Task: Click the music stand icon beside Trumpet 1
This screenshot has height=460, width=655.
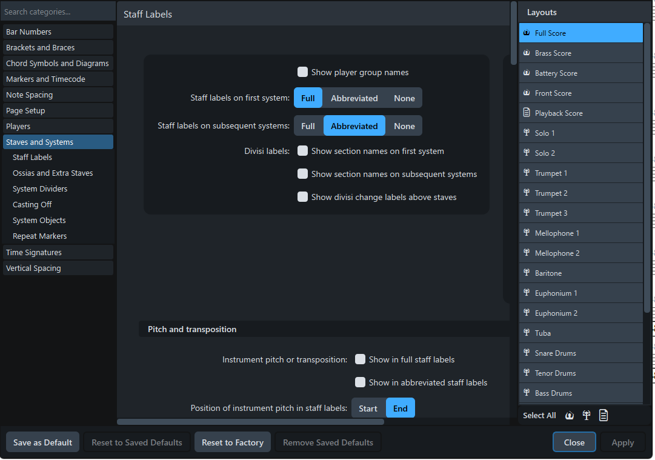Action: (x=525, y=173)
